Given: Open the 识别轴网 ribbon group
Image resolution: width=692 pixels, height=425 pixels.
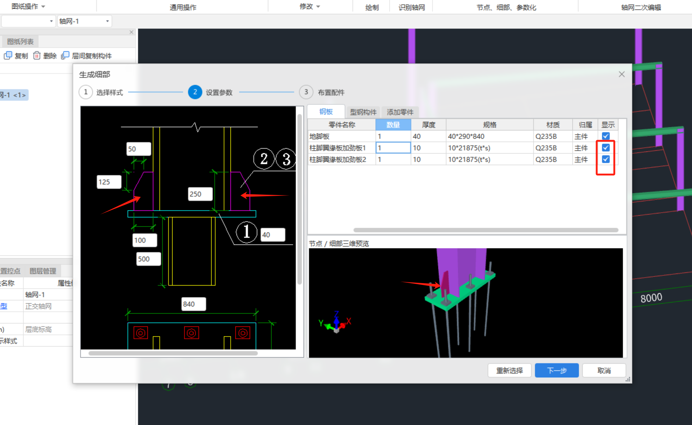Looking at the screenshot, I should click(412, 7).
